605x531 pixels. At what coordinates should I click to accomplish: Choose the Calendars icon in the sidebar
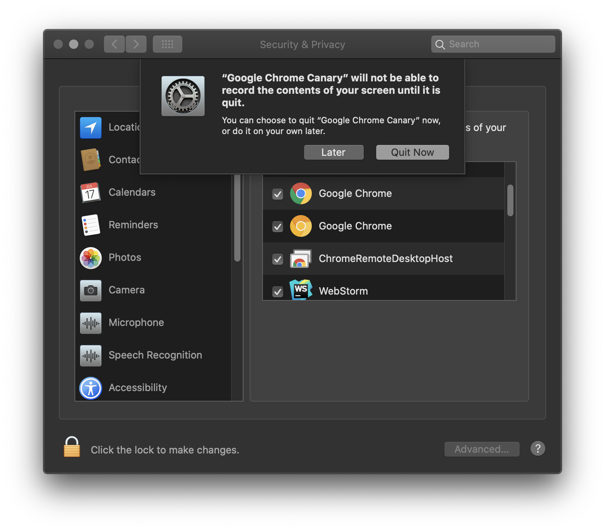[90, 192]
